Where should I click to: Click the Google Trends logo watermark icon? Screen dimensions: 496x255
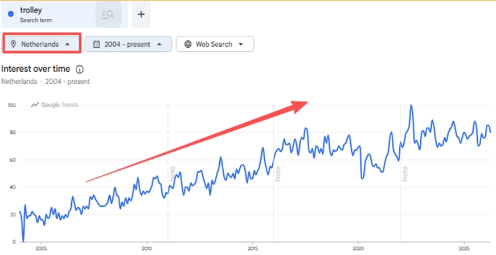tap(35, 105)
